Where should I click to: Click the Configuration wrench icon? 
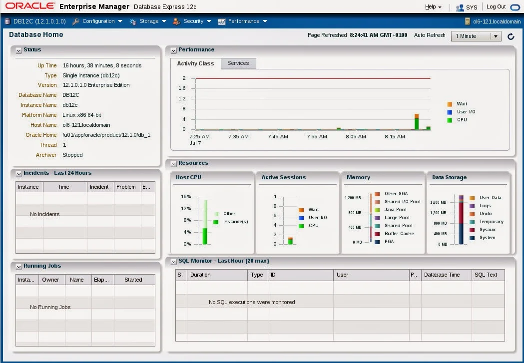tap(76, 21)
